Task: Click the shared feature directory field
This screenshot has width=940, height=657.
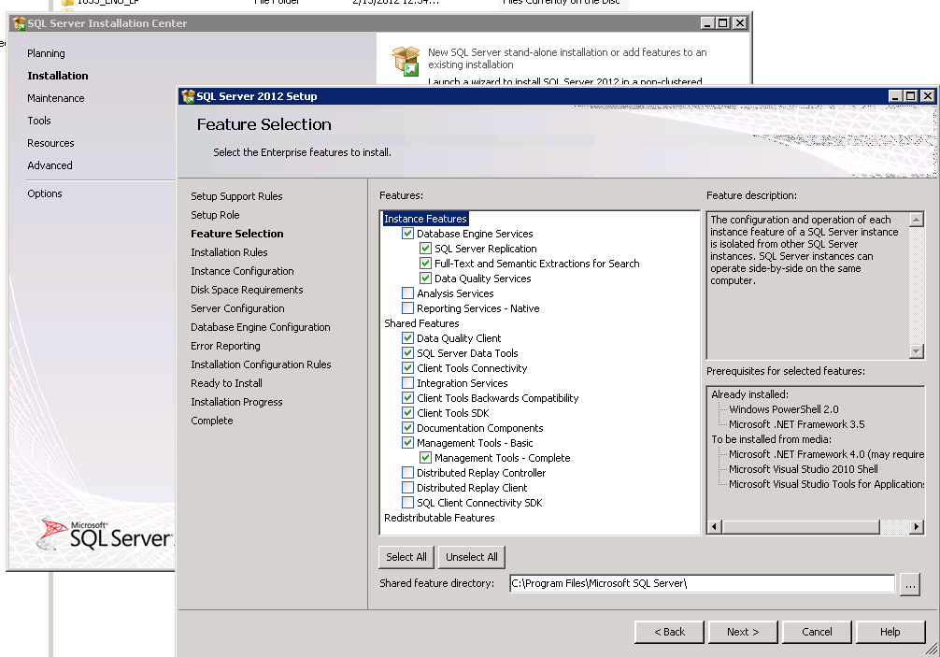Action: click(x=702, y=583)
